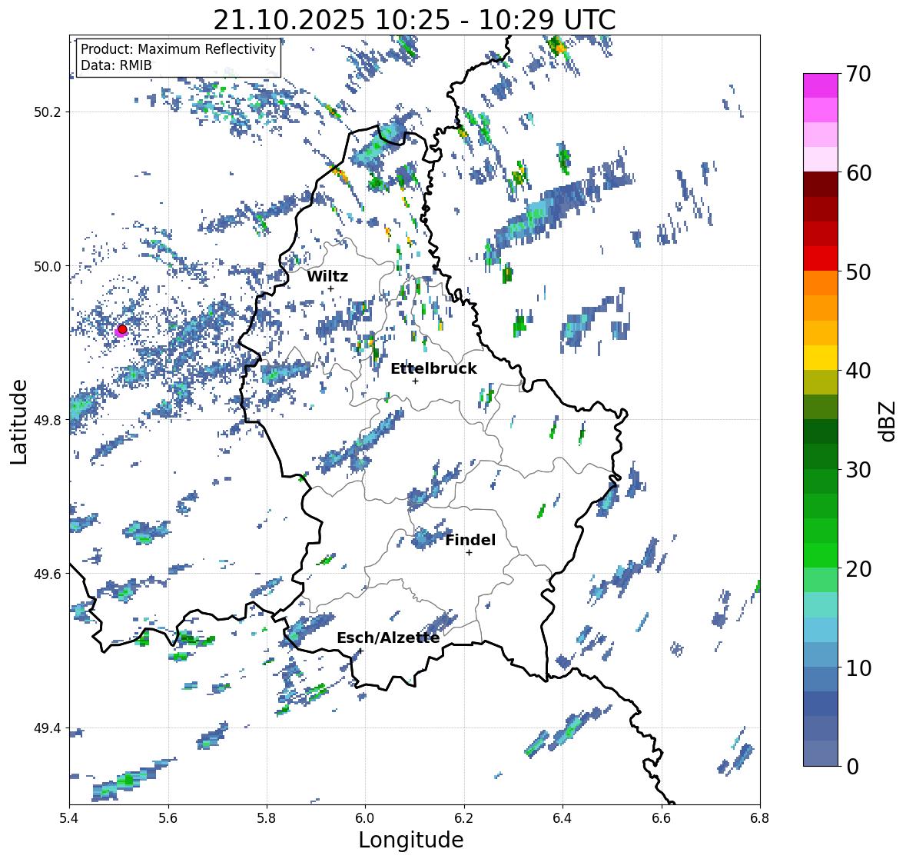Screen dimensions: 906x859
Task: Click the magenta top segment of the colorbar
Action: tap(821, 85)
